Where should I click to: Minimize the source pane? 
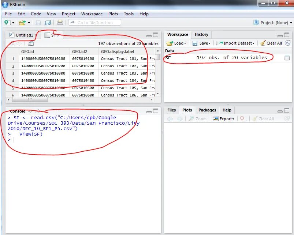[149, 35]
